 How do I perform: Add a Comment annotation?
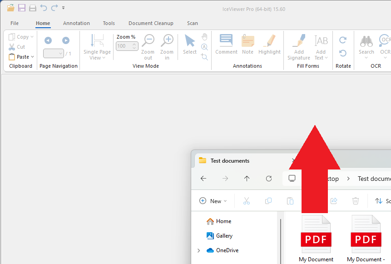226,45
